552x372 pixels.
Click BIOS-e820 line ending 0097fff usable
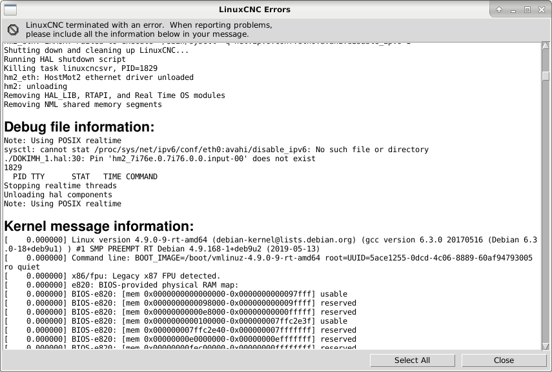coord(176,294)
